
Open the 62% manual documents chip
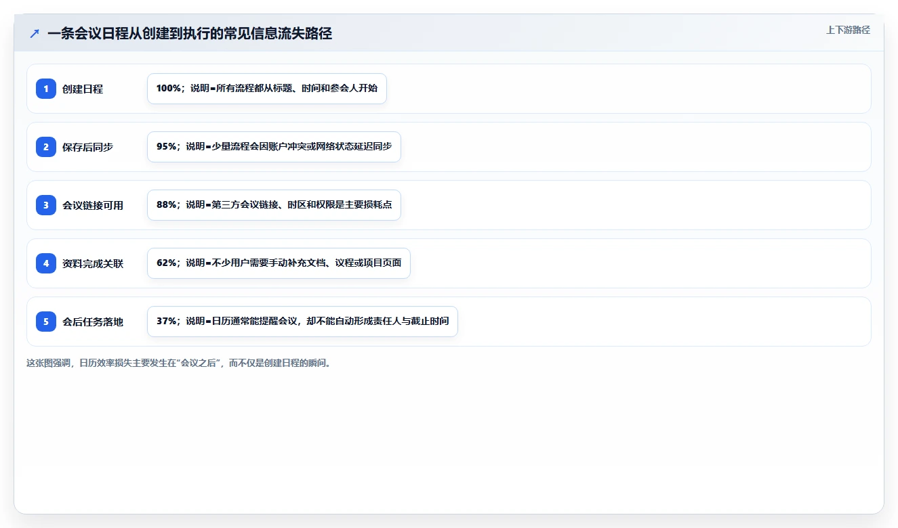(x=279, y=263)
